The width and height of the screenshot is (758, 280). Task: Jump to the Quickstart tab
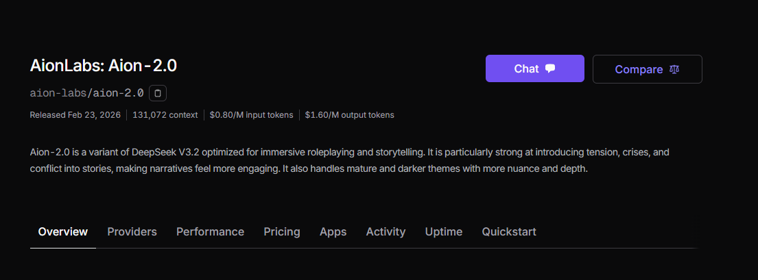[509, 231]
